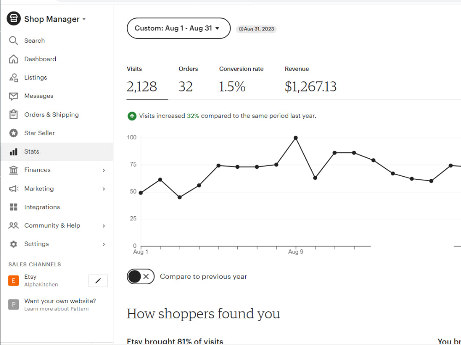The image size is (461, 345).
Task: Open Star Seller badge icon
Action: [13, 133]
